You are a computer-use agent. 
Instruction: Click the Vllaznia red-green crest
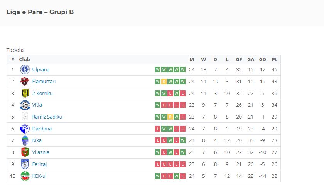coord(25,152)
